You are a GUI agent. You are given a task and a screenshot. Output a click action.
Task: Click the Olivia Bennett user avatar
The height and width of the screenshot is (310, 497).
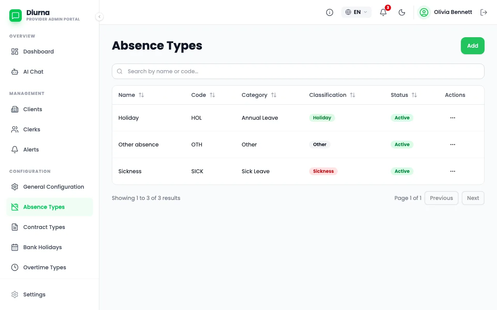(424, 12)
